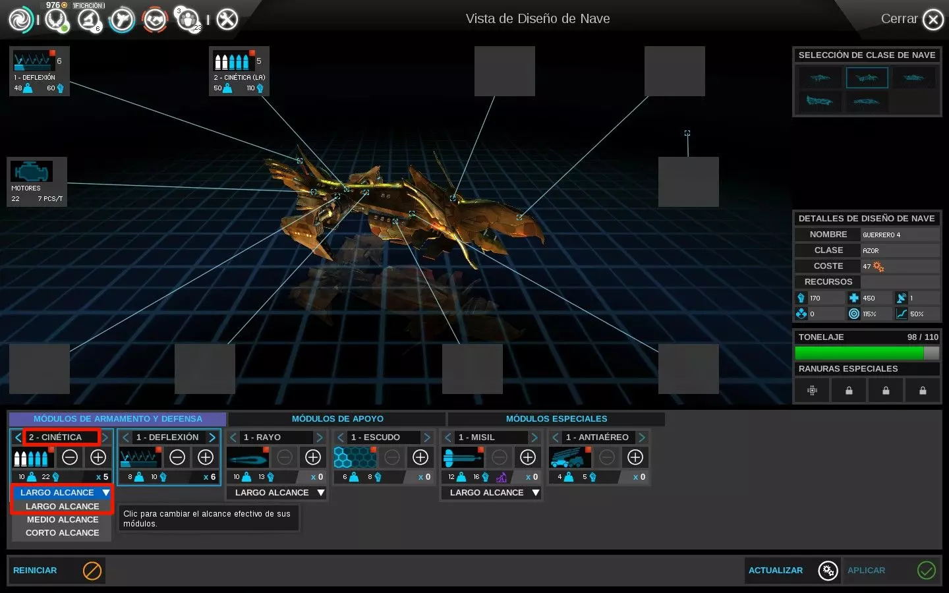Click the satellite dish stat icon
The image size is (949, 593).
pos(902,298)
